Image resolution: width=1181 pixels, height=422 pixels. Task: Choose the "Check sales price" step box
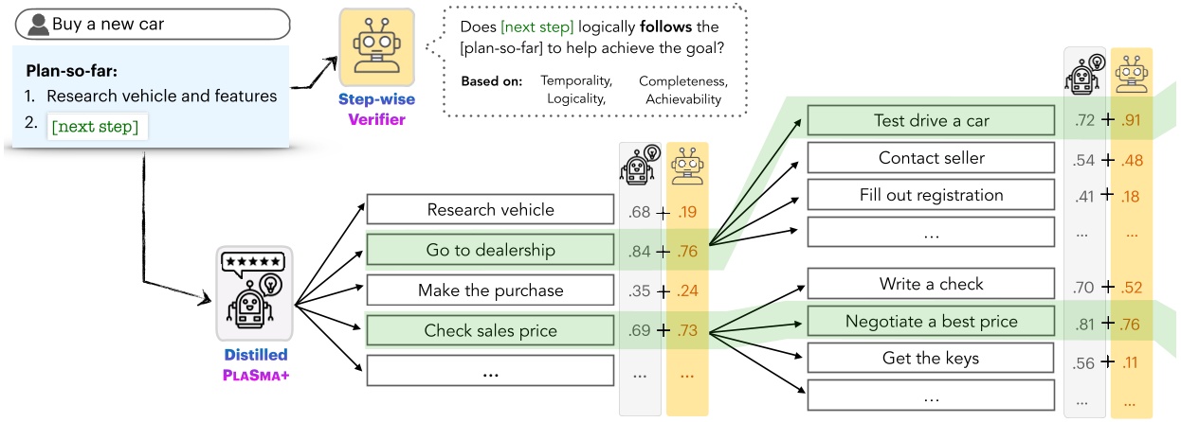click(x=490, y=330)
